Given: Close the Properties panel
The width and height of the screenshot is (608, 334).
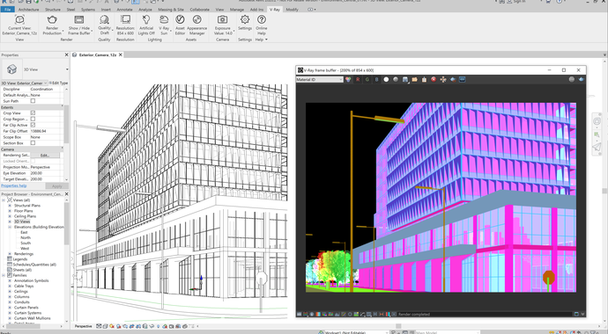Looking at the screenshot, I should [x=66, y=54].
